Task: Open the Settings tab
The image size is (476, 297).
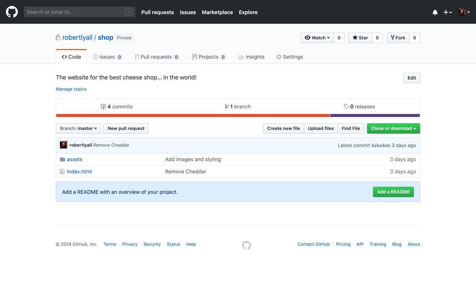Action: (289, 57)
